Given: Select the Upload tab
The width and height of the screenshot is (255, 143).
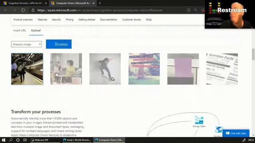Looking at the screenshot, I should click(x=36, y=31).
